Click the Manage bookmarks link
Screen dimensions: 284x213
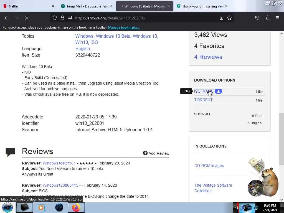(124, 27)
